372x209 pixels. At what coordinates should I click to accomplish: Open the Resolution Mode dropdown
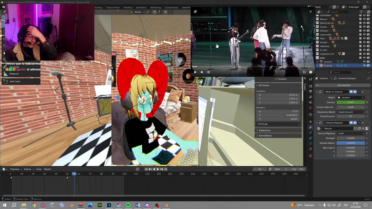click(x=351, y=112)
